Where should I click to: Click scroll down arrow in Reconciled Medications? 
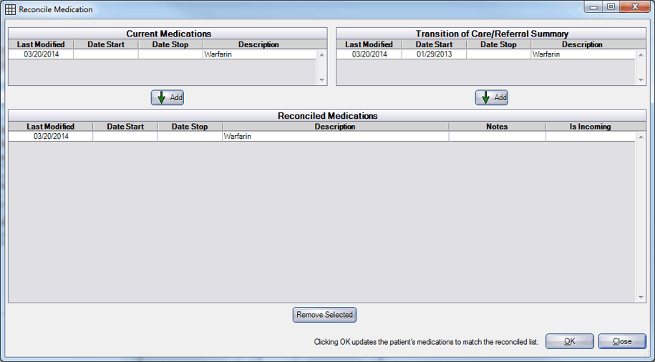(641, 297)
